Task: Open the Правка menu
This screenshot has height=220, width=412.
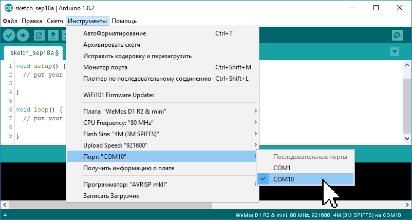Action: (x=32, y=21)
